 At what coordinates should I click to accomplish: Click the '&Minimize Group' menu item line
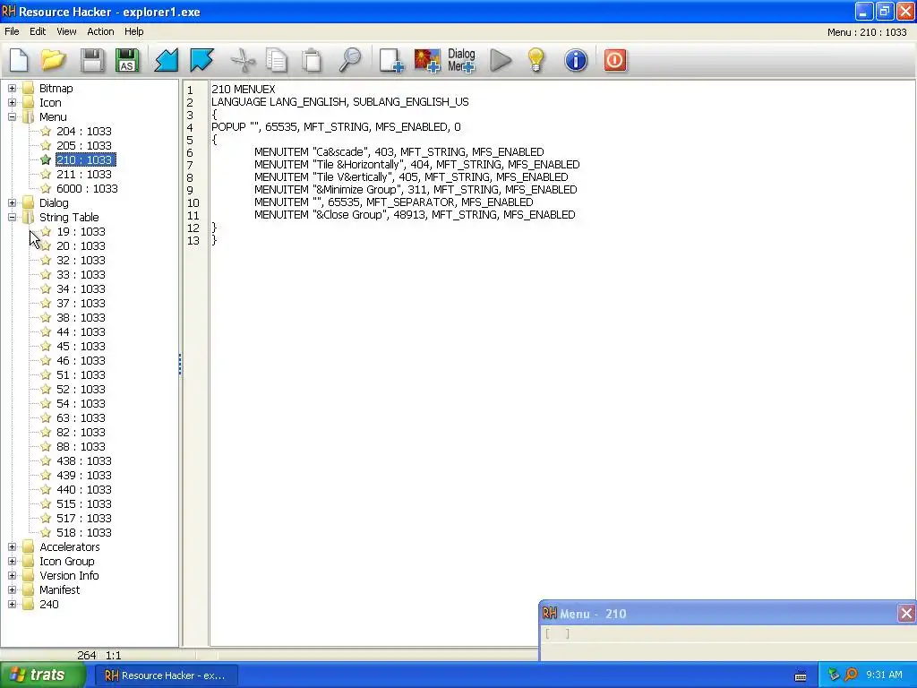(x=416, y=190)
